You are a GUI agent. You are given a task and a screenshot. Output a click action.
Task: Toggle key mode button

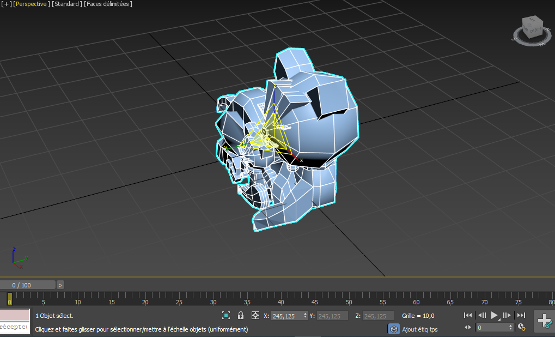point(467,327)
